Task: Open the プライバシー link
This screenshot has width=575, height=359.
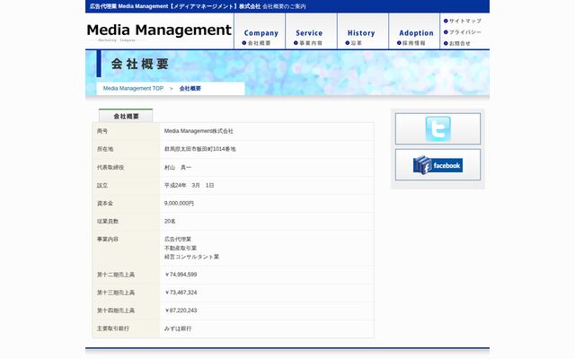Action: tap(463, 32)
